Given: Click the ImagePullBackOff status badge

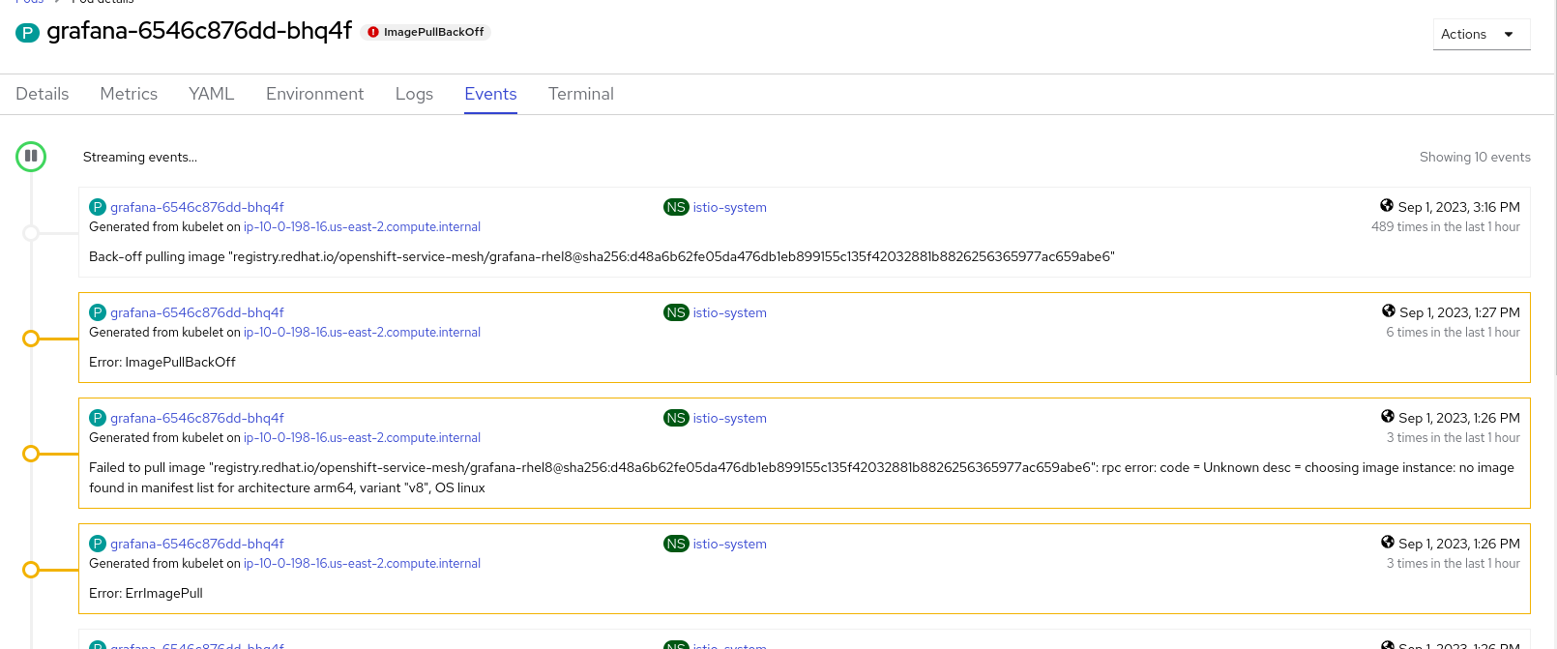Looking at the screenshot, I should pos(426,32).
